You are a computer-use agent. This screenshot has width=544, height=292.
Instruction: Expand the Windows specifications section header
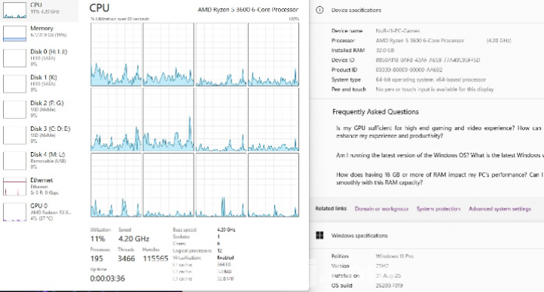click(x=426, y=236)
